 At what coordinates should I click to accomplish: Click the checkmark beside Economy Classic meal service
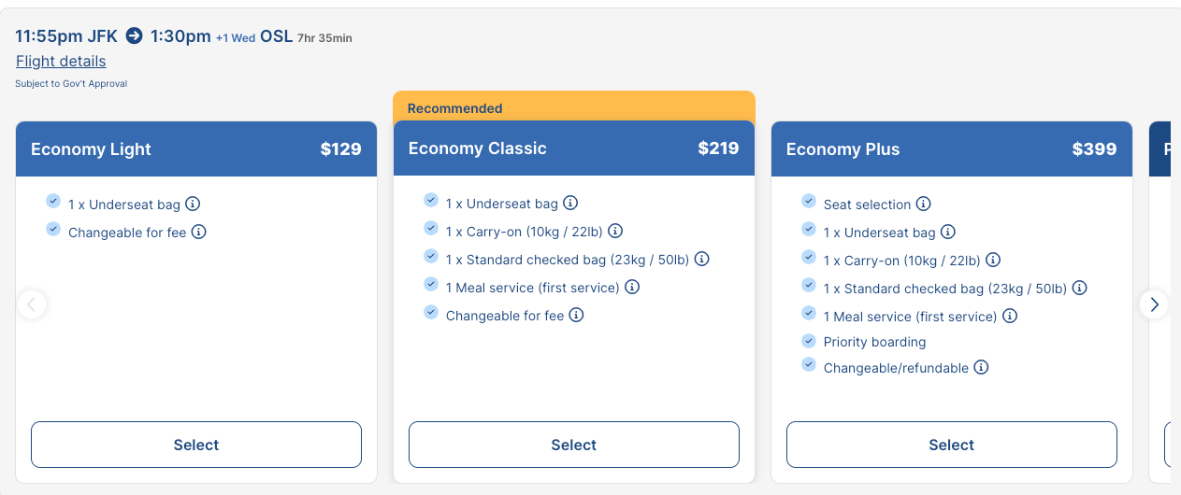pos(431,284)
